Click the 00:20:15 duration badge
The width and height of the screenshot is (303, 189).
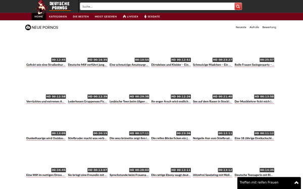(100, 133)
